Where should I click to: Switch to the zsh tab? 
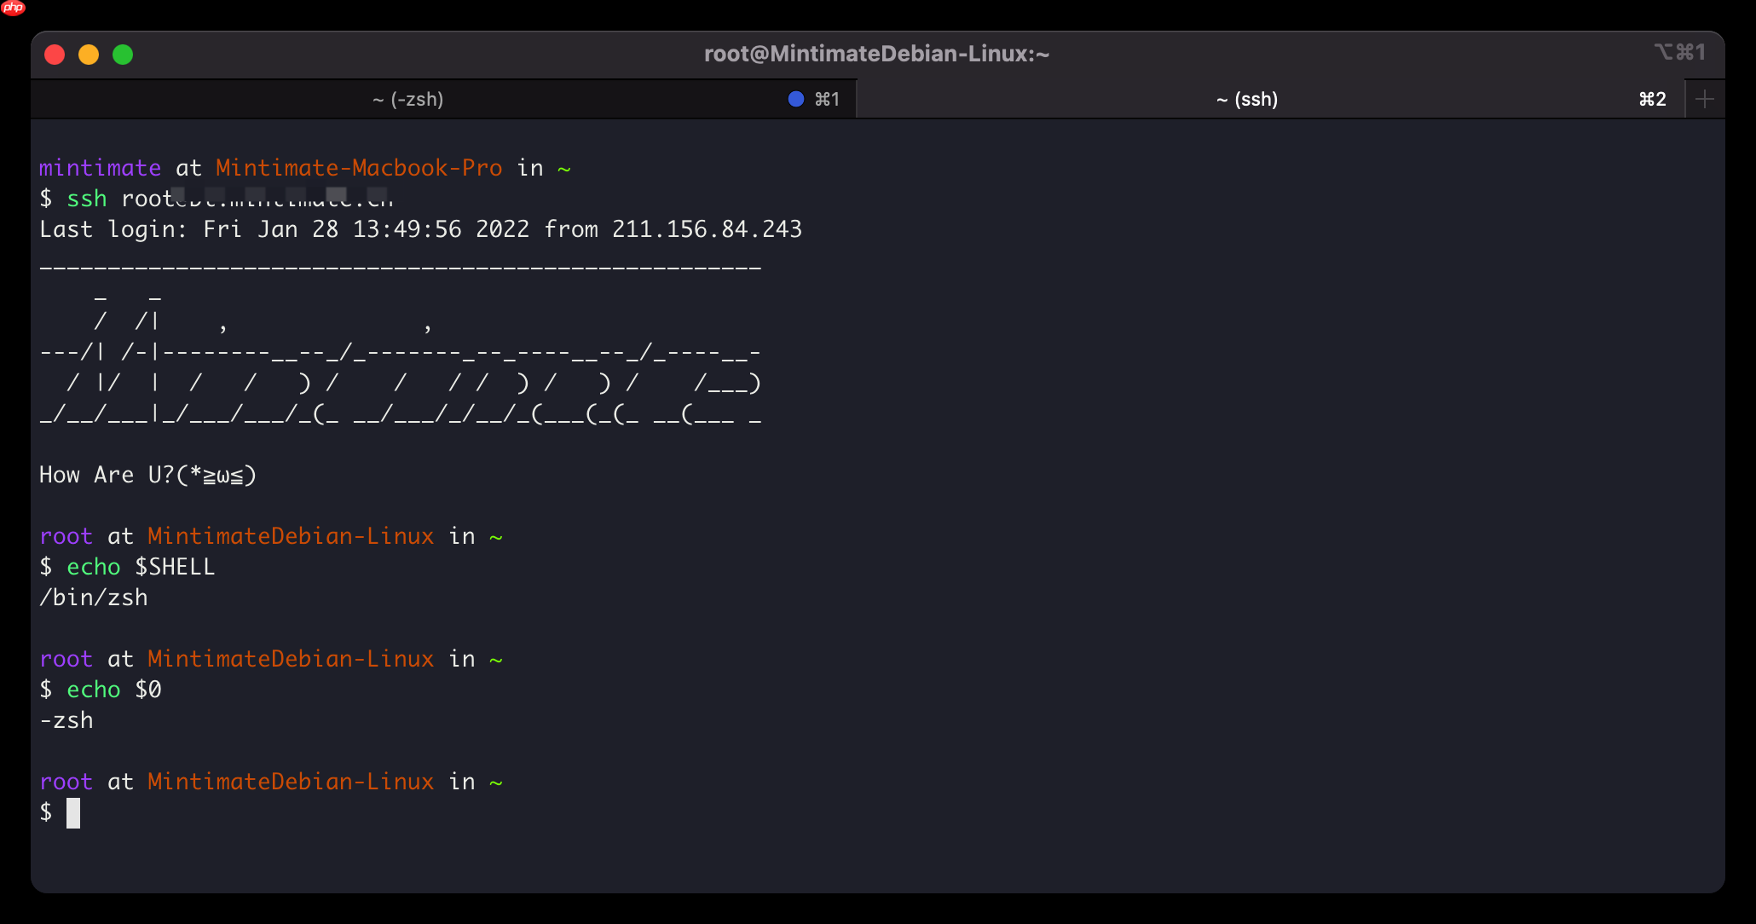click(407, 99)
